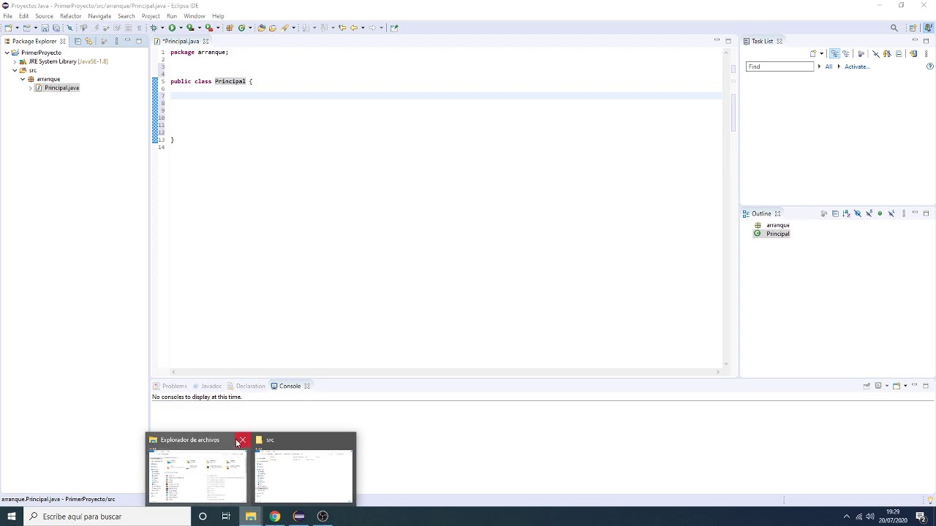Expand Principal.java tree node
This screenshot has width=936, height=526.
click(31, 88)
